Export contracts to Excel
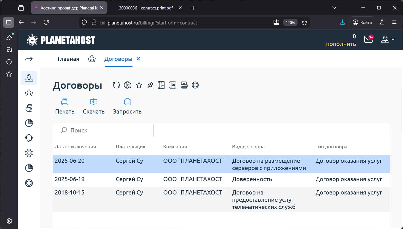 point(173,85)
